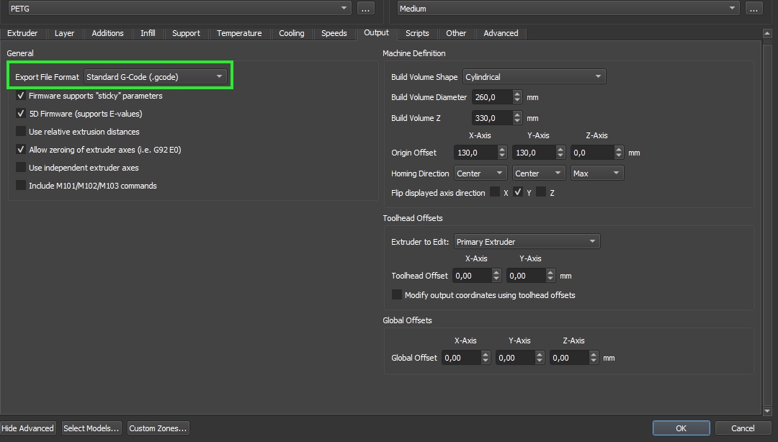The height and width of the screenshot is (442, 778).
Task: Increase Build Volume Diameter with up arrow
Action: (x=517, y=94)
